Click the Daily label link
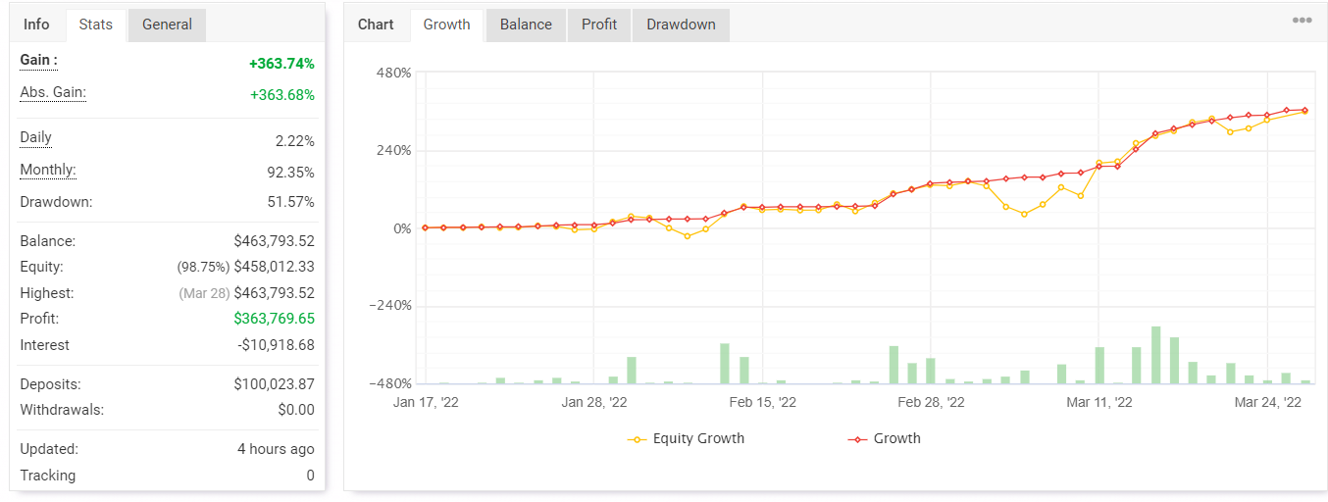The width and height of the screenshot is (1328, 502). click(x=36, y=137)
